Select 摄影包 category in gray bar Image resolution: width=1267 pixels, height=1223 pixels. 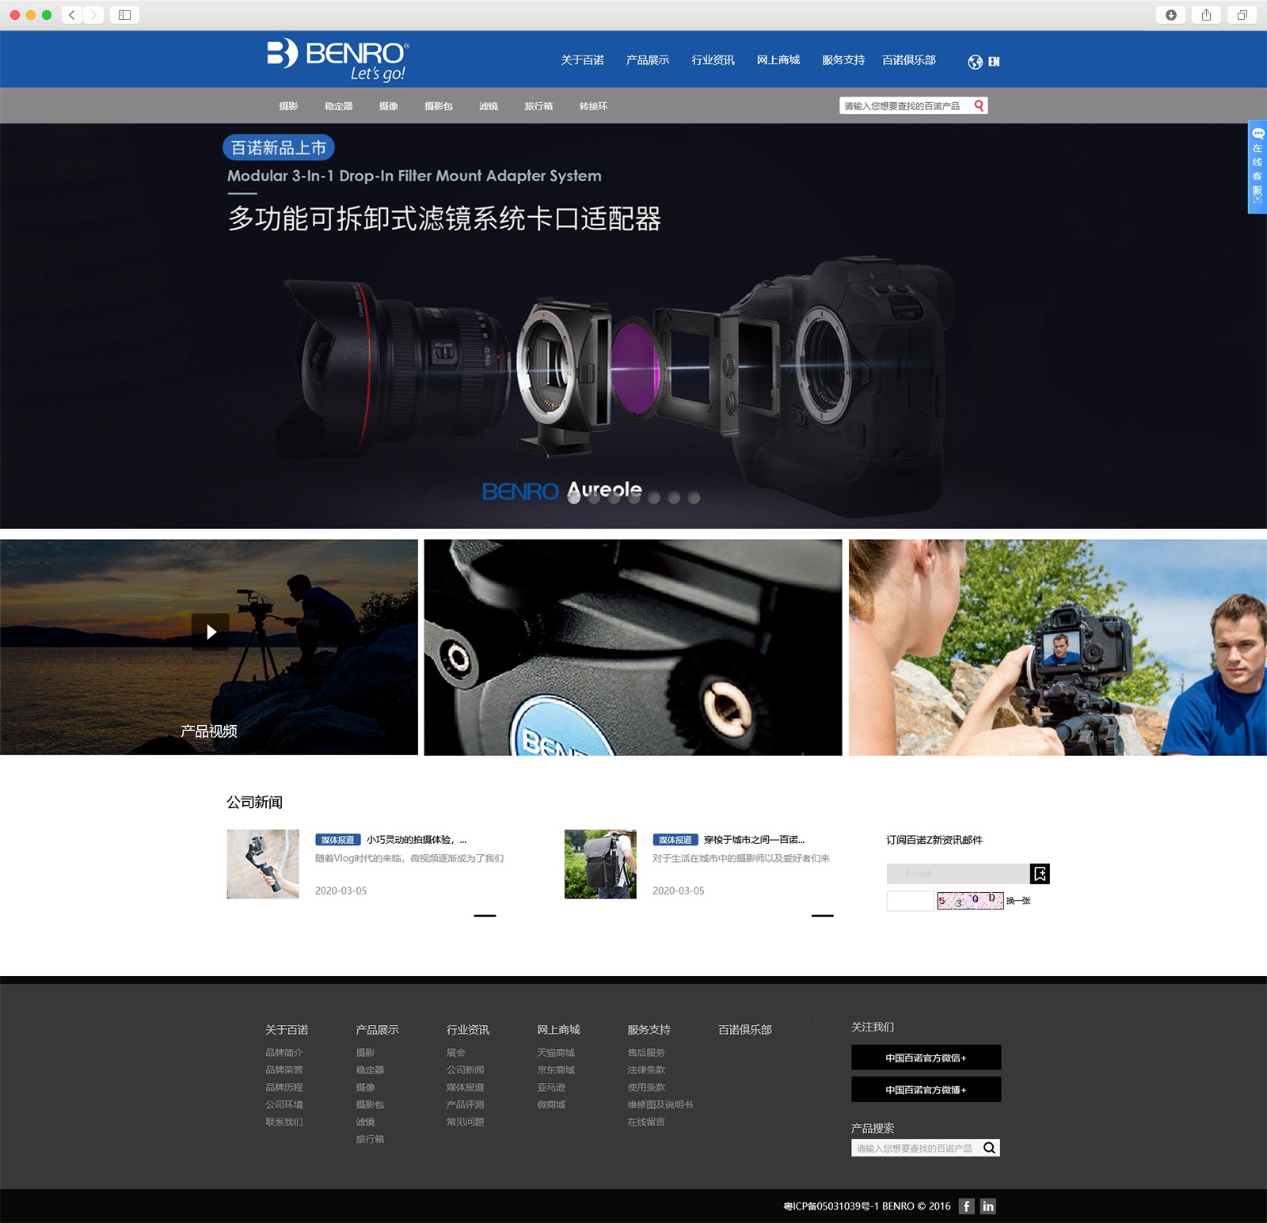[x=438, y=106]
